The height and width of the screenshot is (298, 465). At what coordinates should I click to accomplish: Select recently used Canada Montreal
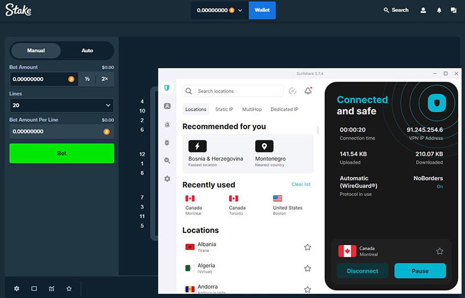click(x=194, y=205)
